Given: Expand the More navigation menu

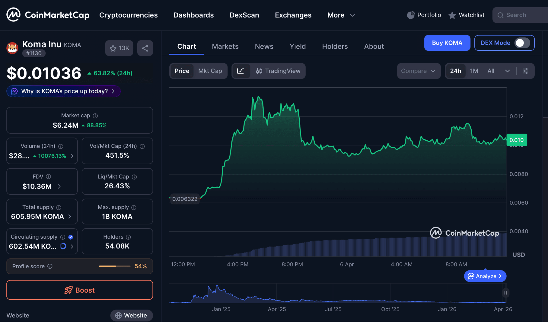Looking at the screenshot, I should click(x=341, y=15).
